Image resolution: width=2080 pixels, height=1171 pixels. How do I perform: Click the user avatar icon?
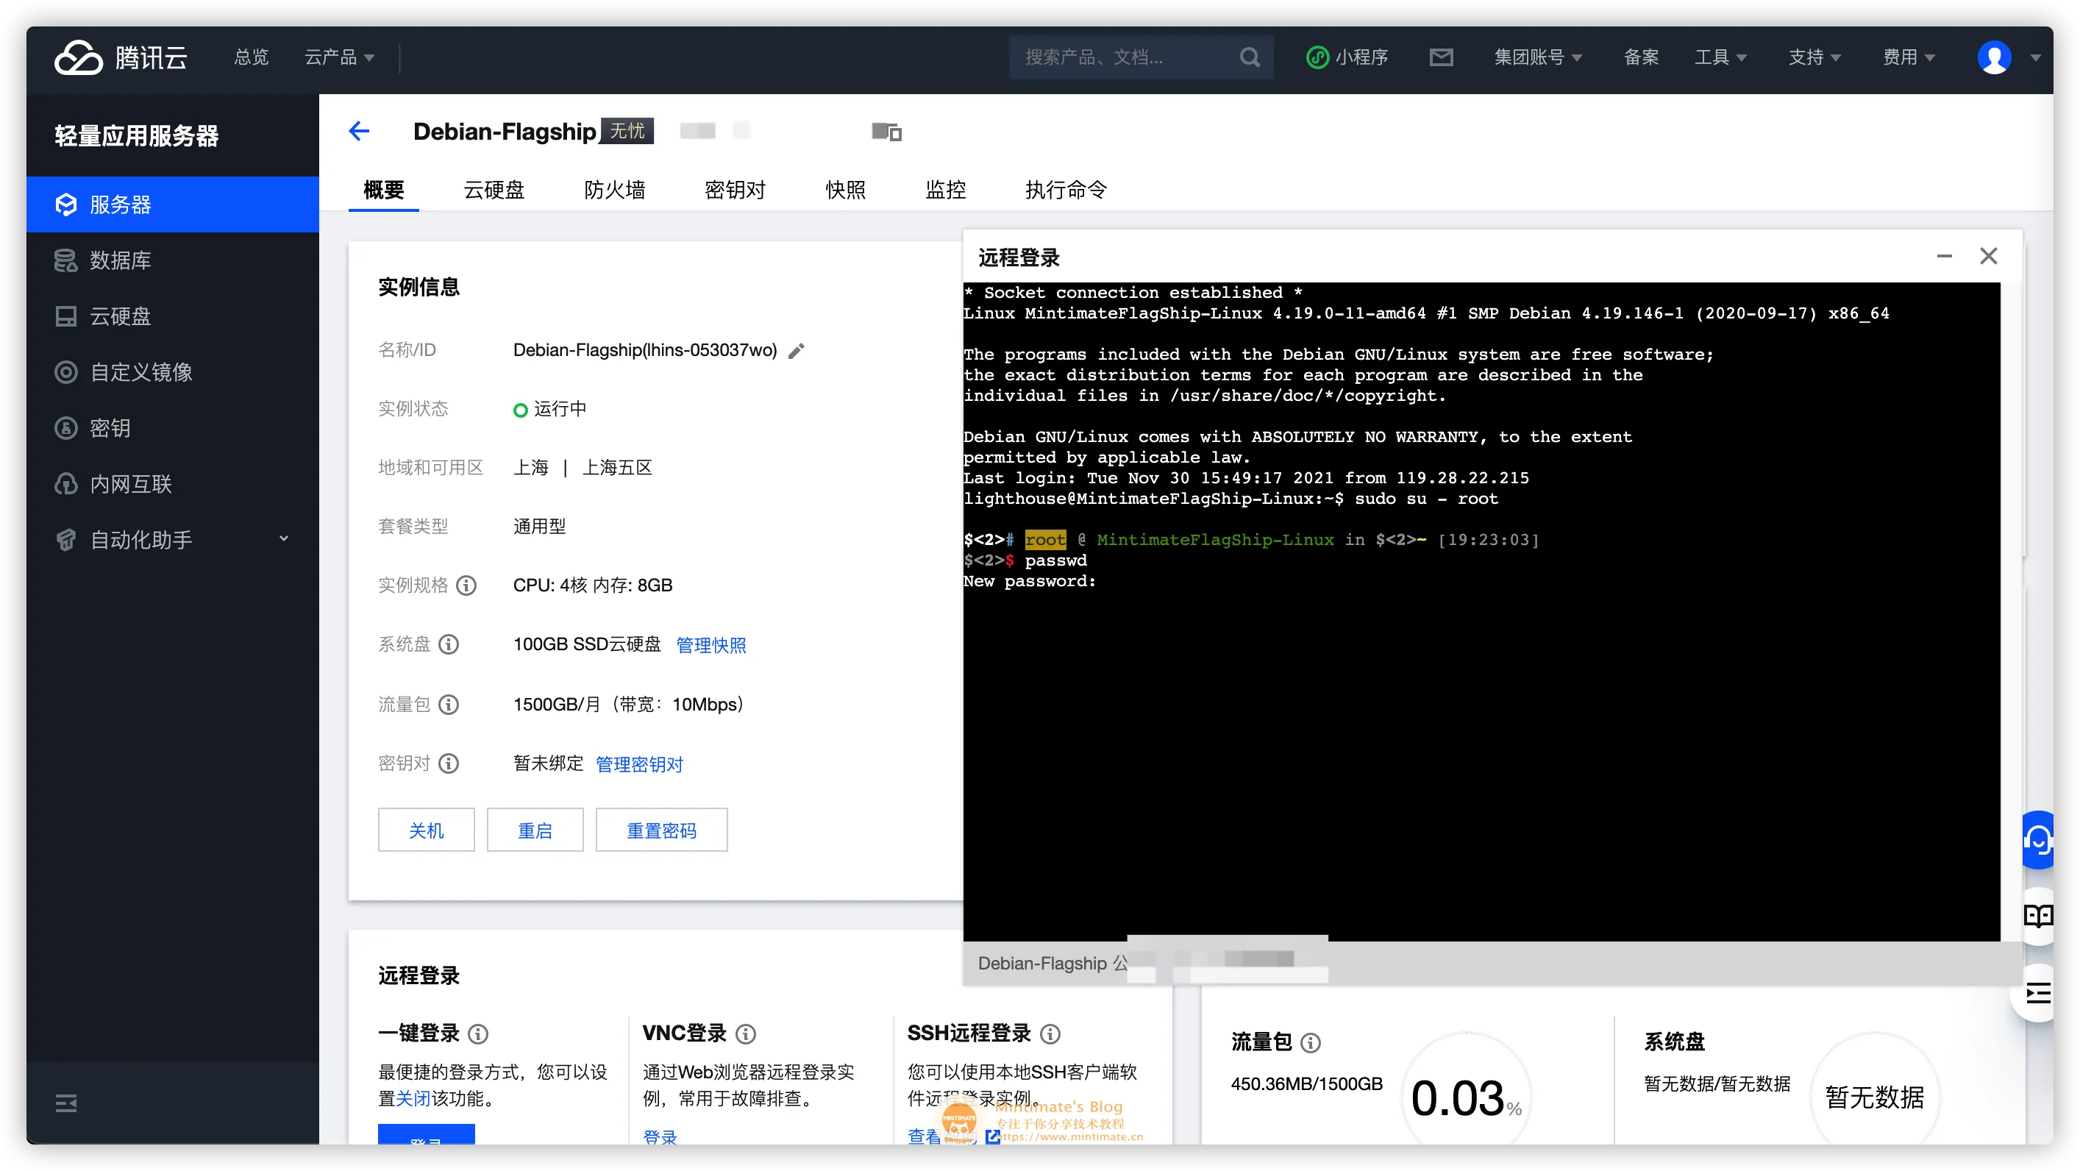tap(1994, 57)
